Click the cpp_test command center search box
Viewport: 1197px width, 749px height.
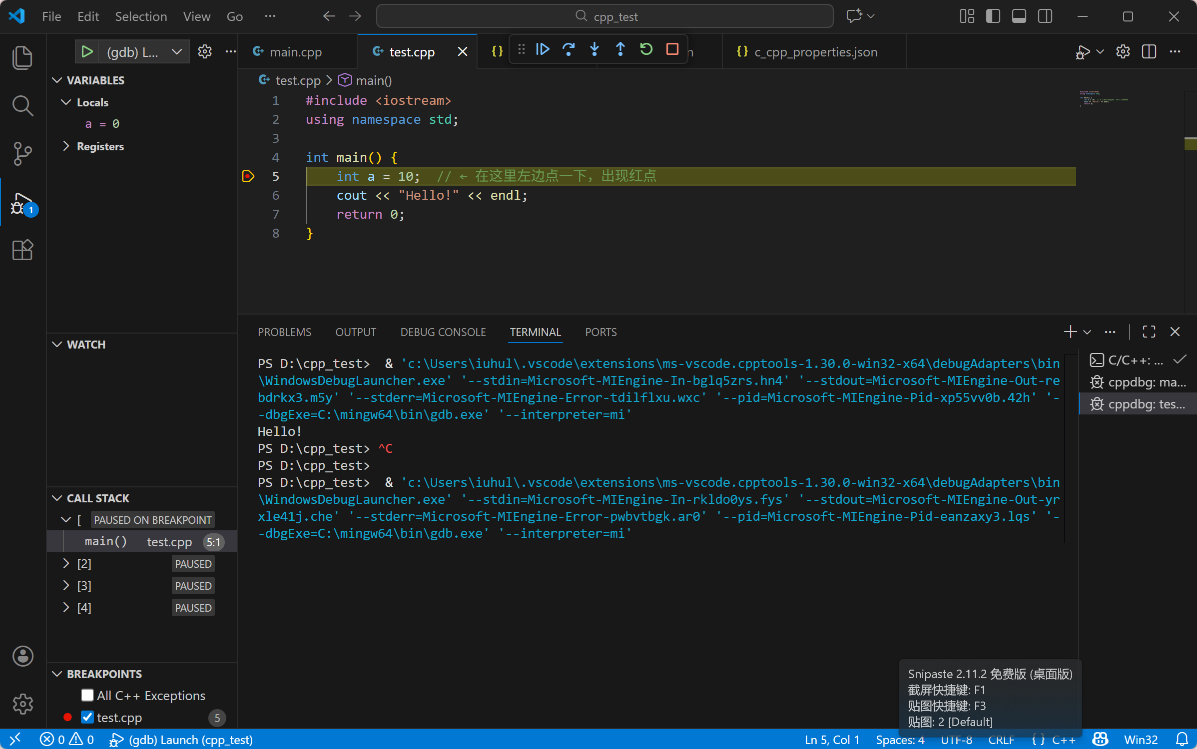point(604,16)
